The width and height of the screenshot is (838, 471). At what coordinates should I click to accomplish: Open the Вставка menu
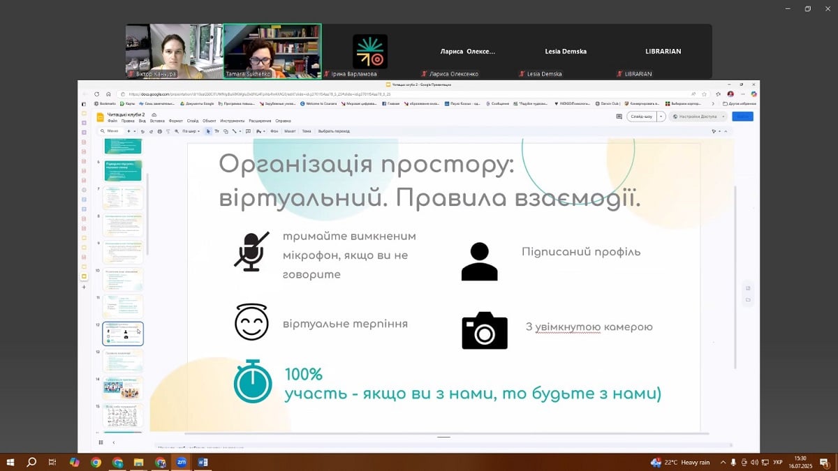coord(157,121)
